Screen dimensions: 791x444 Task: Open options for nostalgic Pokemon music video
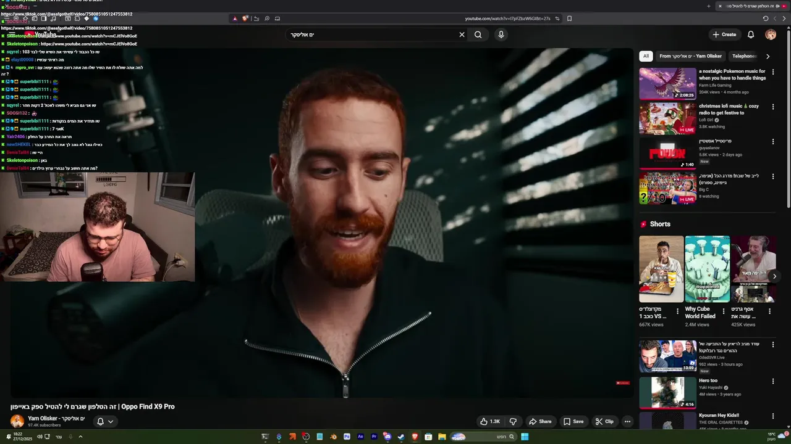[x=772, y=72]
